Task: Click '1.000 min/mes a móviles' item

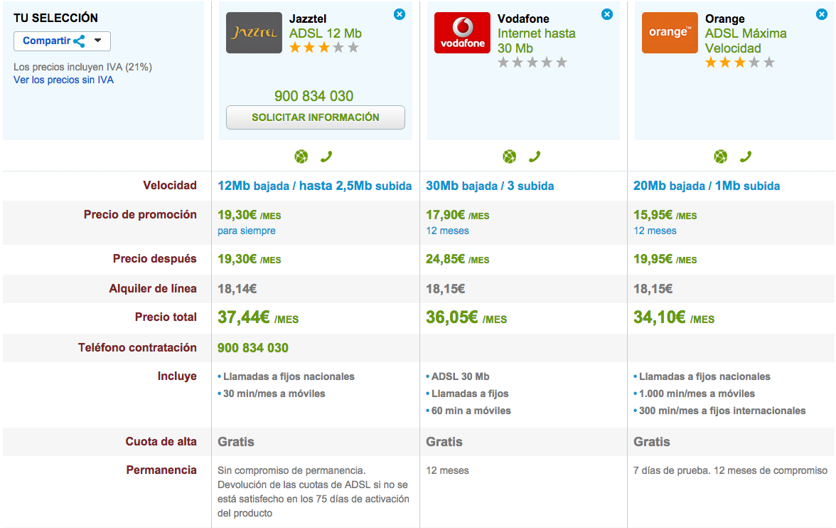Action: 697,394
